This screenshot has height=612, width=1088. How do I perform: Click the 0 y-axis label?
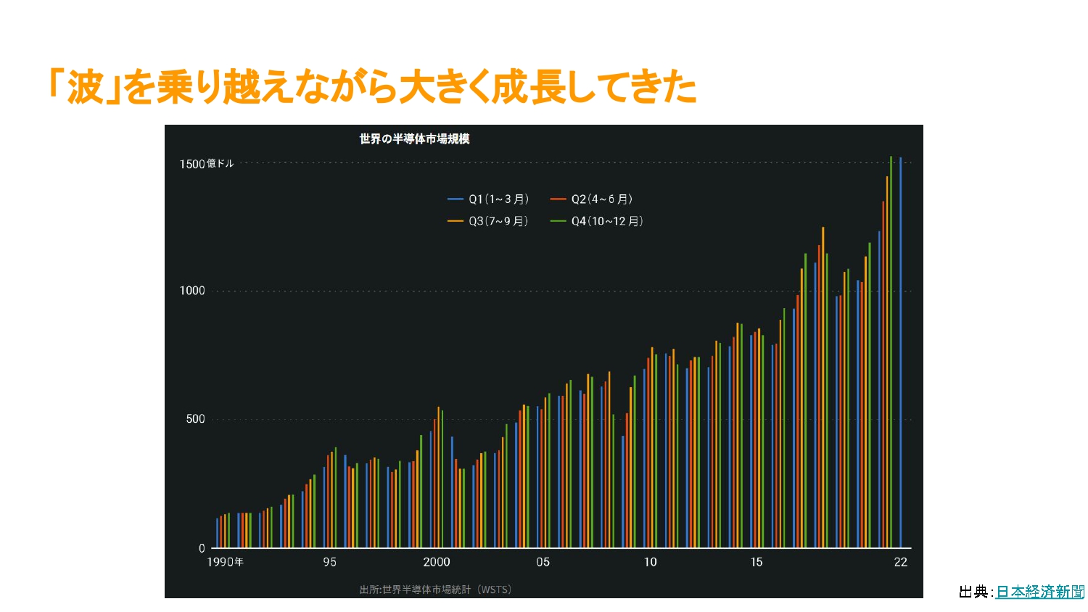pyautogui.click(x=202, y=548)
